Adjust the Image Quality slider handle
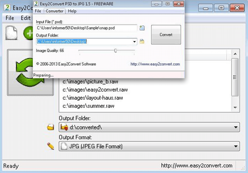Image resolution: width=248 pixels, height=173 pixels. (115, 51)
